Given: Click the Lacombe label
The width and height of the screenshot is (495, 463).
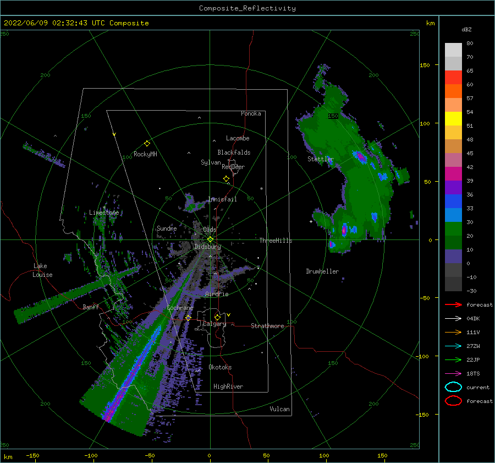Looking at the screenshot, I should click(x=238, y=138).
